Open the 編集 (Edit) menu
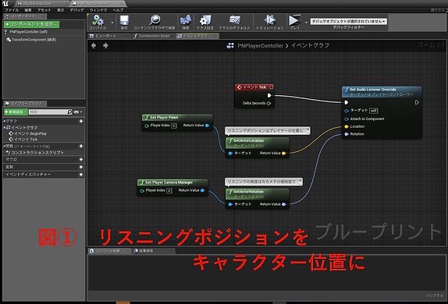Image resolution: width=448 pixels, height=304 pixels. point(28,10)
